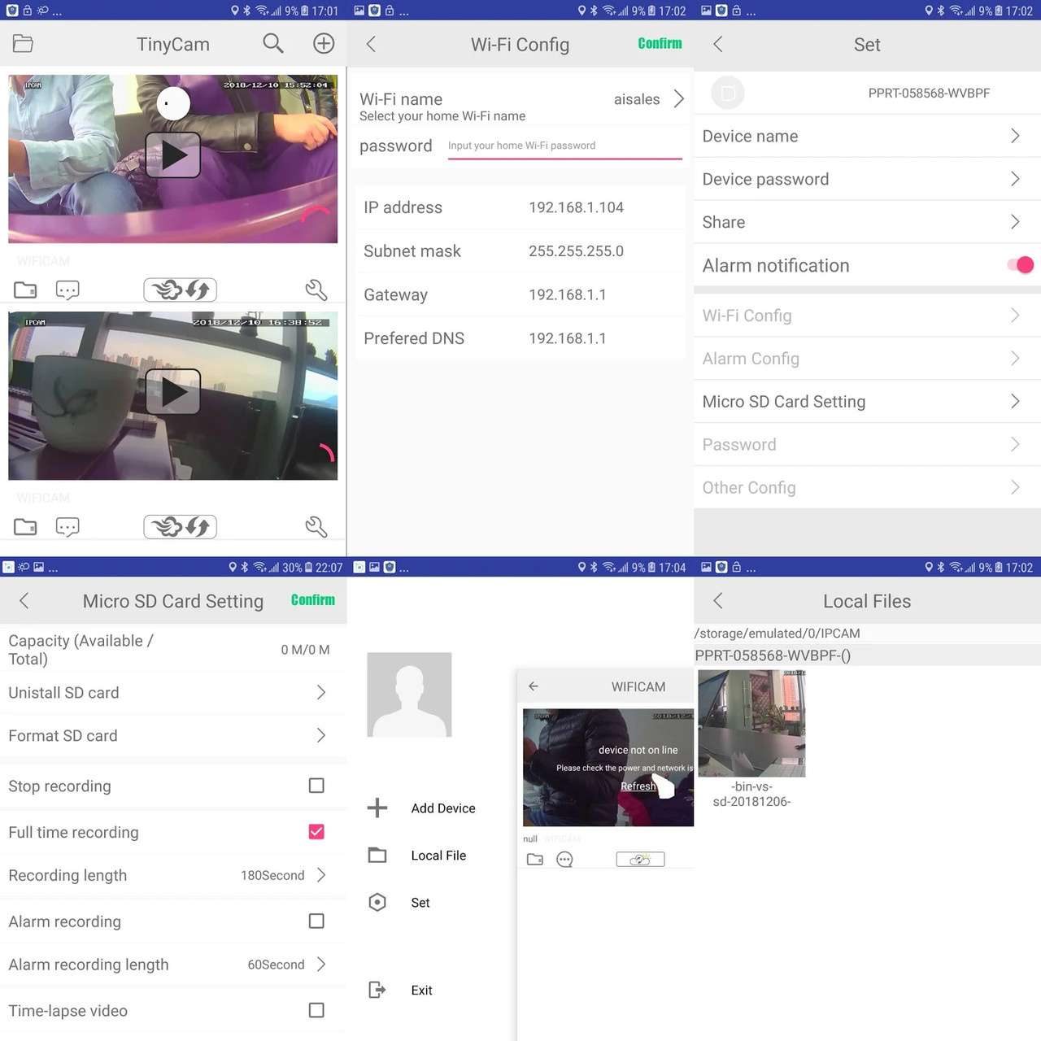Image resolution: width=1041 pixels, height=1041 pixels.
Task: Tap the Set hexagon gear icon
Action: pos(377,902)
